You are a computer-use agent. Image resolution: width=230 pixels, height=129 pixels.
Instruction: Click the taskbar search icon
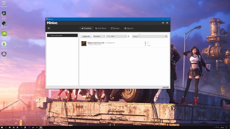6,128
